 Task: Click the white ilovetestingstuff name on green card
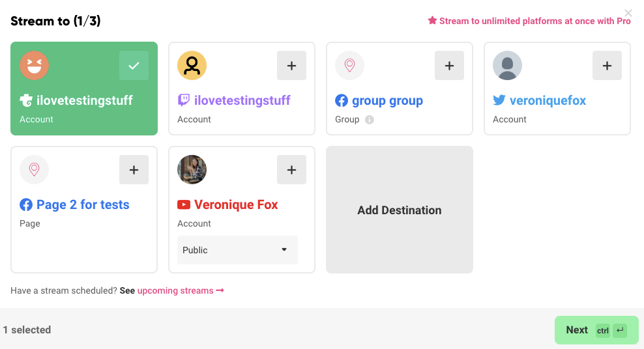click(x=85, y=100)
